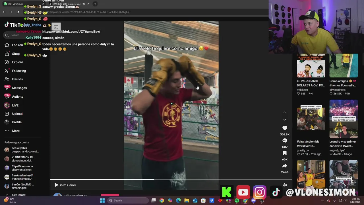
Task: Go to the previous video with the up chevron
Action: (285, 112)
